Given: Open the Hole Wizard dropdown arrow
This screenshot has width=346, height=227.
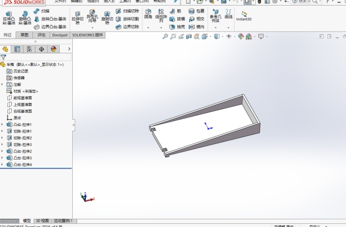Looking at the screenshot, I should pos(92,27).
